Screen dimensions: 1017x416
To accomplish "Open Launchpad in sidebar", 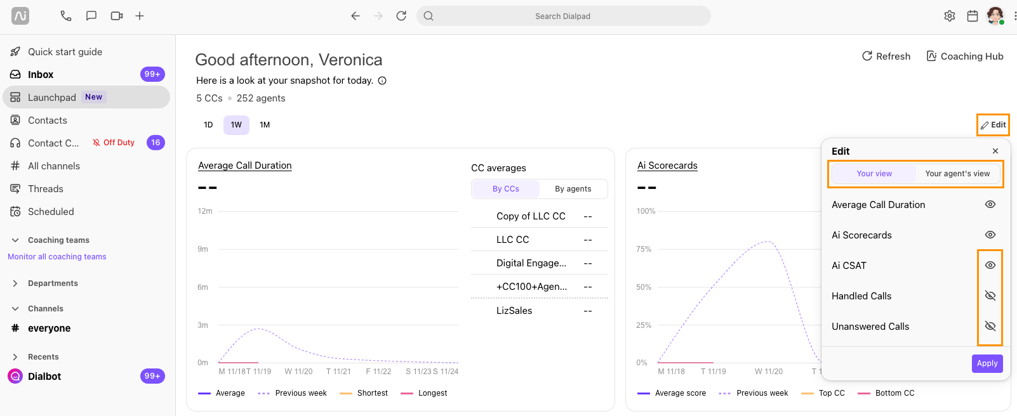I will [x=86, y=97].
